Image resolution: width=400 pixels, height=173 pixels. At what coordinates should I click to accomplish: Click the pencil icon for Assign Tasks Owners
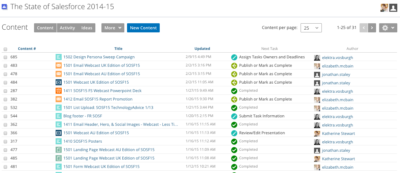[234, 57]
